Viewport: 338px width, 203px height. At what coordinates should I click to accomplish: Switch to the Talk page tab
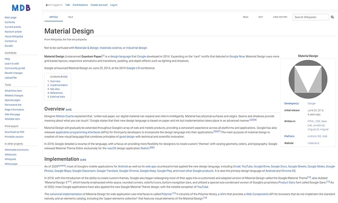click(x=71, y=17)
